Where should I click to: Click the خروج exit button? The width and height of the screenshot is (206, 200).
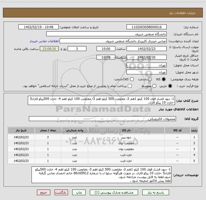tap(44, 192)
